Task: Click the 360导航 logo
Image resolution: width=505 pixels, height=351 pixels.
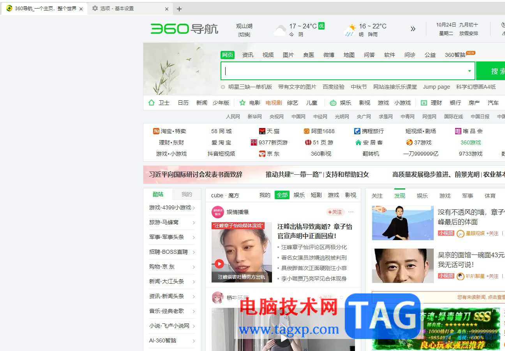Action: [184, 29]
